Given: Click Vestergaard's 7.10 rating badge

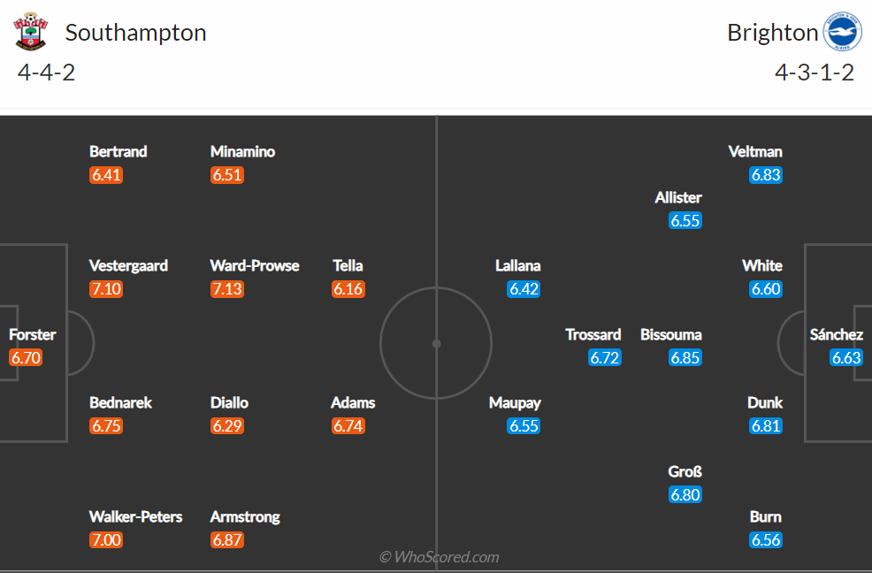Looking at the screenshot, I should pos(106,289).
